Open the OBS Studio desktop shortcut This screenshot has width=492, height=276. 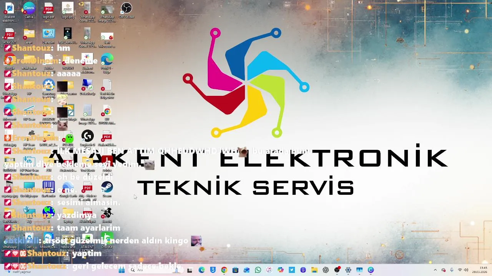pyautogui.click(x=126, y=10)
